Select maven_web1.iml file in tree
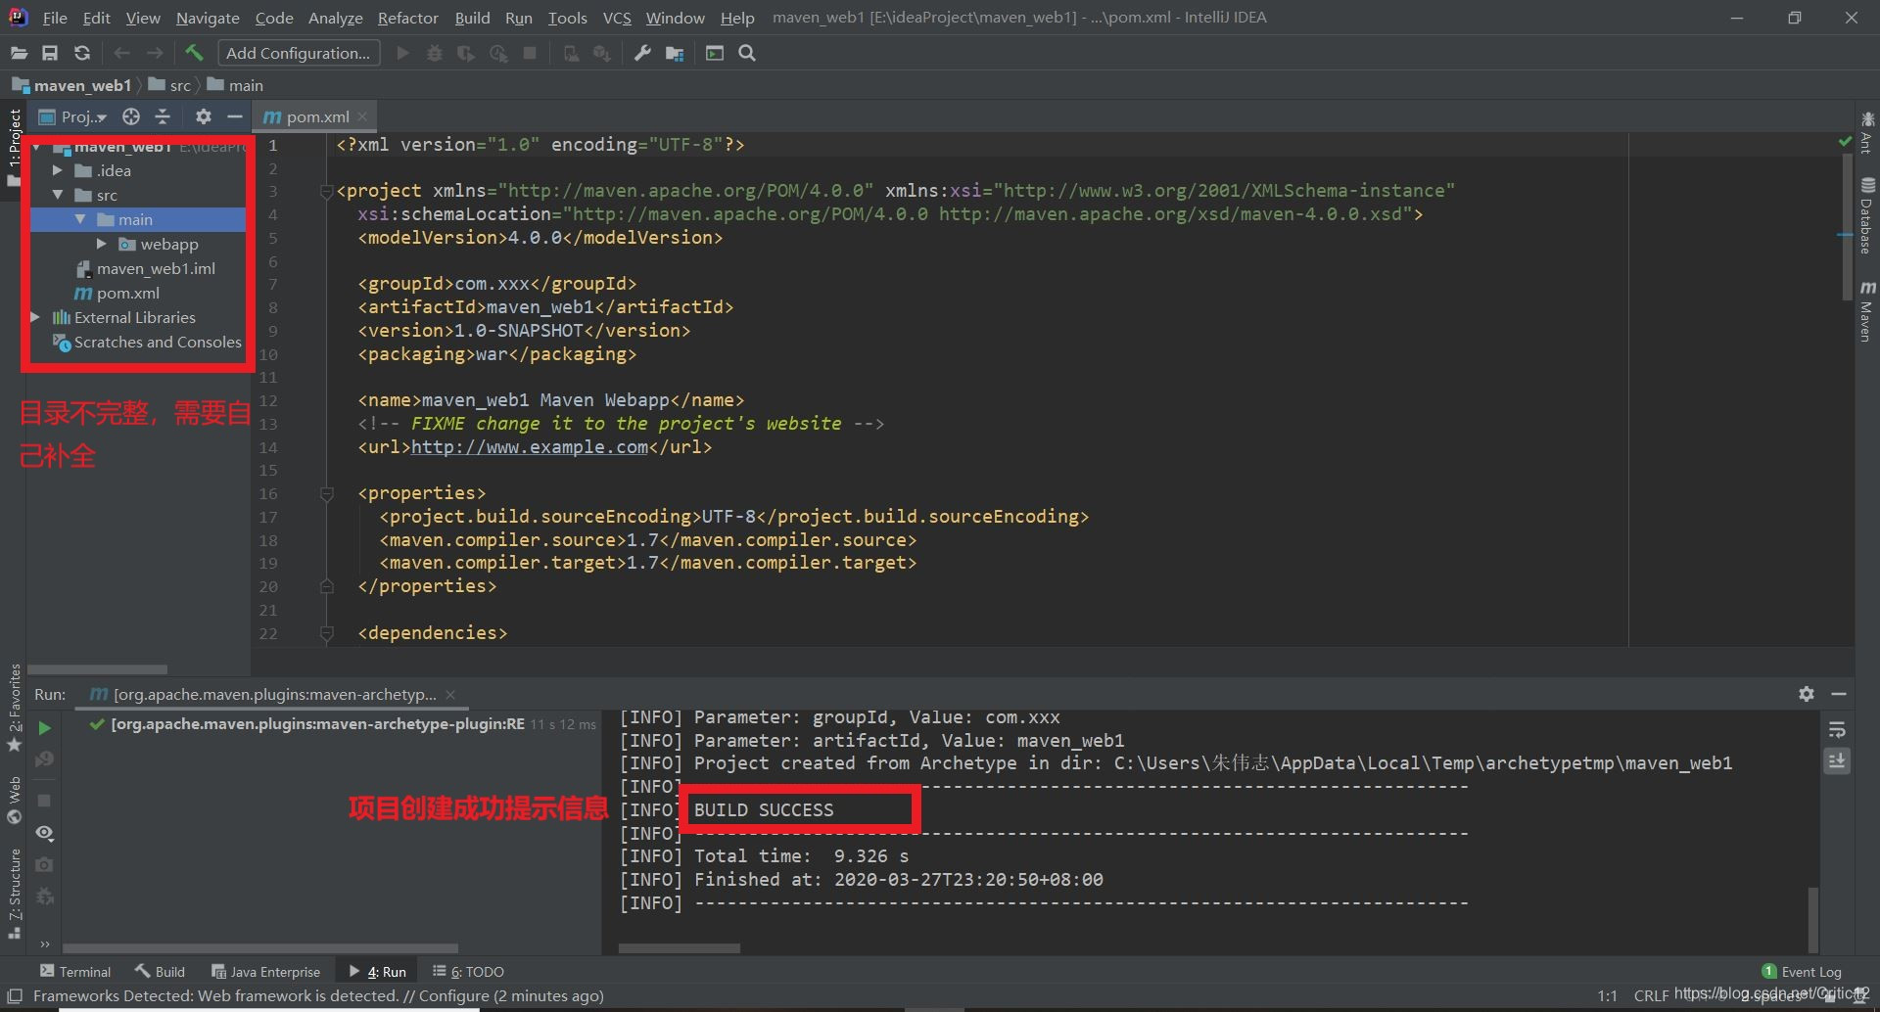Viewport: 1880px width, 1012px height. (x=156, y=268)
